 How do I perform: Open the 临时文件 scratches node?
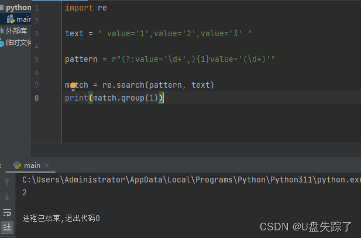point(16,42)
